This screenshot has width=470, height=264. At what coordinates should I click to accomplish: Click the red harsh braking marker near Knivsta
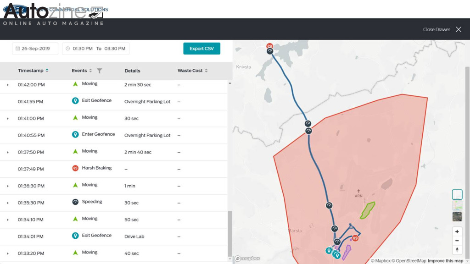[x=269, y=46]
